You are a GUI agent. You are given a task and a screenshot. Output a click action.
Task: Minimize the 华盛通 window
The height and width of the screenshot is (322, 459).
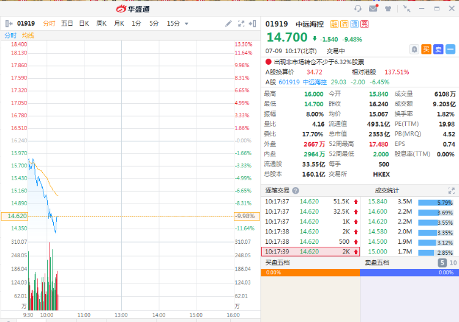tap(422, 9)
